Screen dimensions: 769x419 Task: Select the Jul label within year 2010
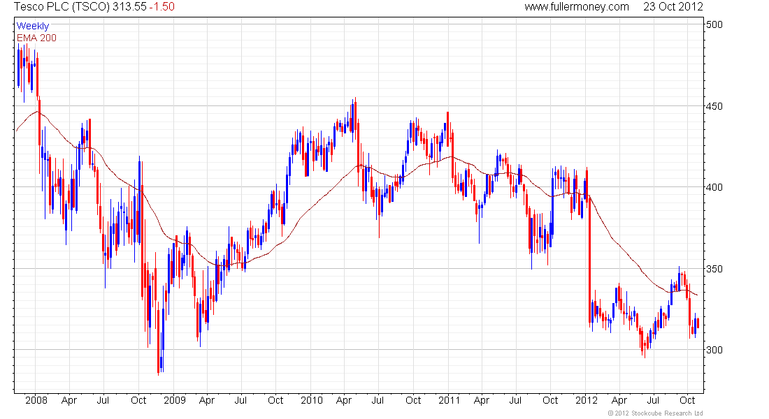pos(378,400)
